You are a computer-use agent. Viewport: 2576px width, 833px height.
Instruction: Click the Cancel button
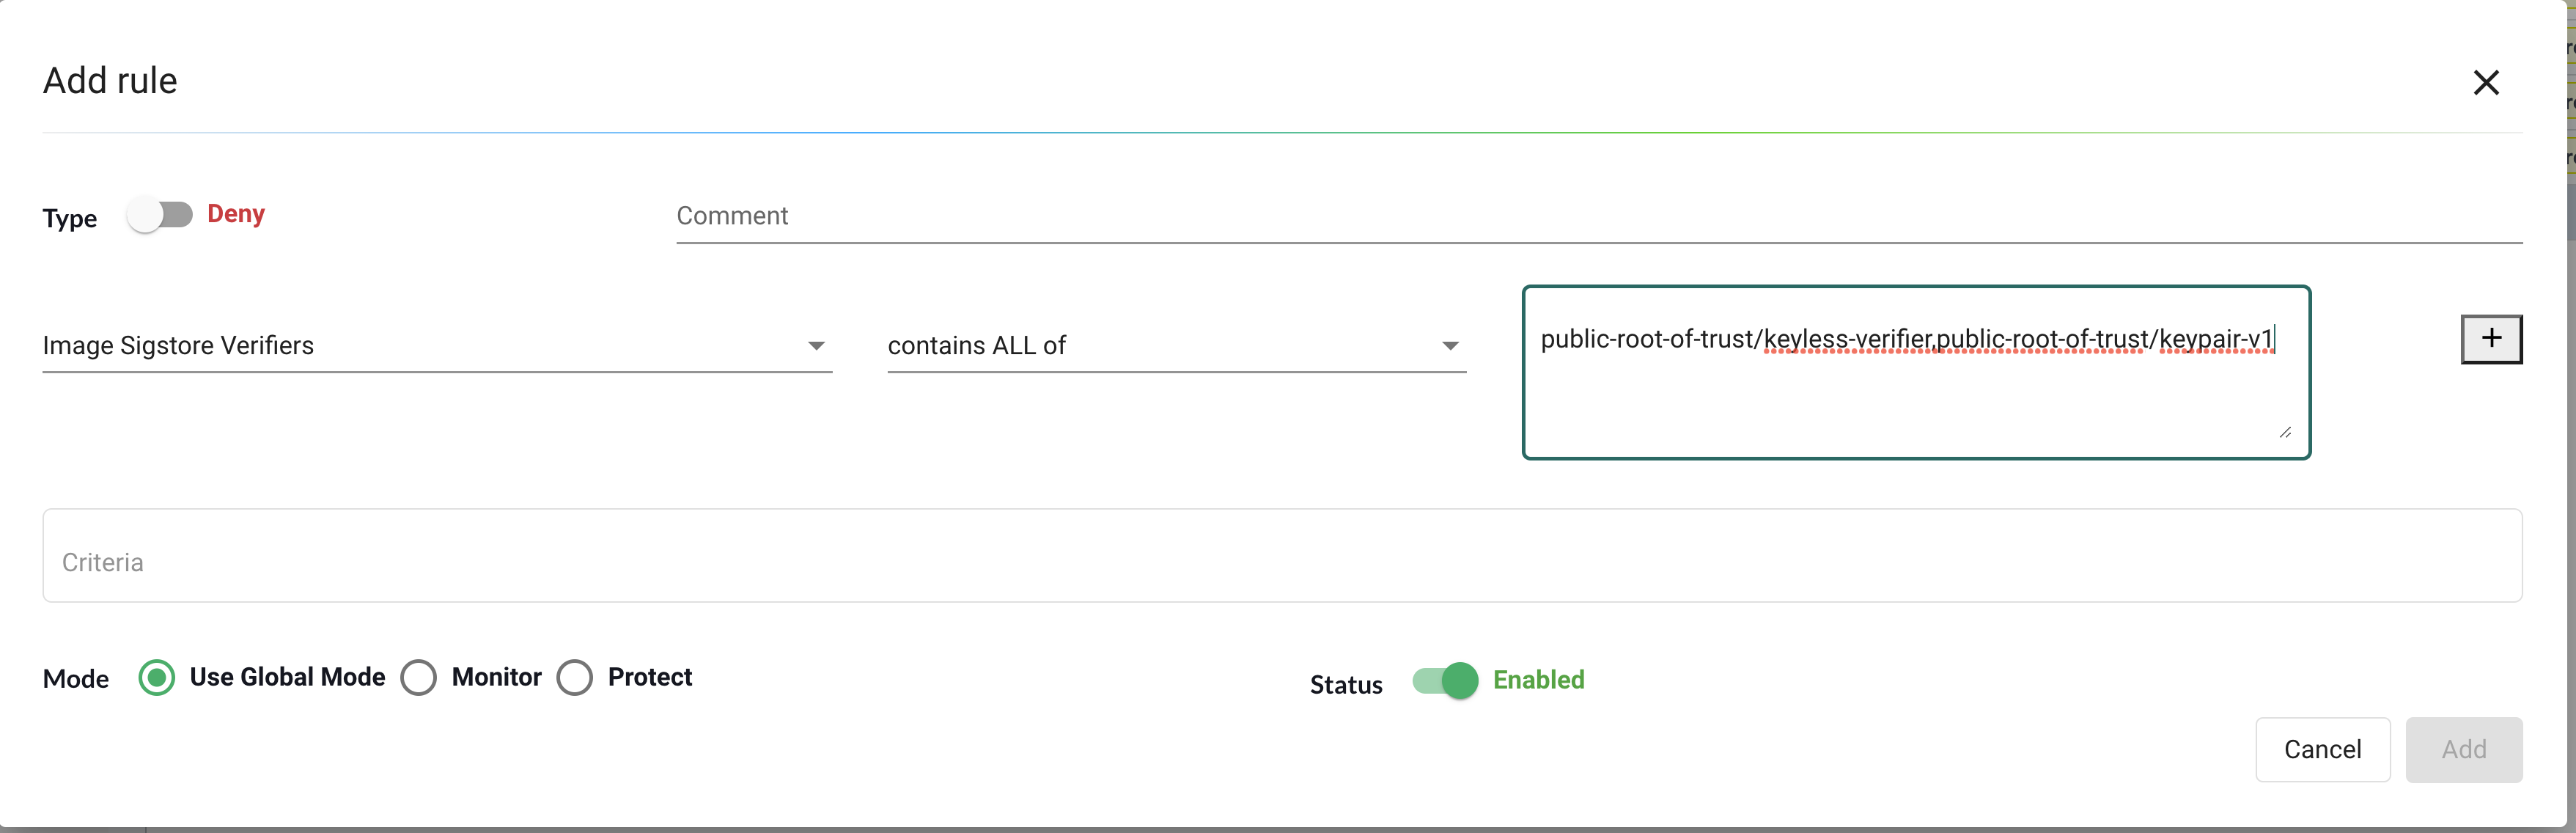[x=2322, y=750]
